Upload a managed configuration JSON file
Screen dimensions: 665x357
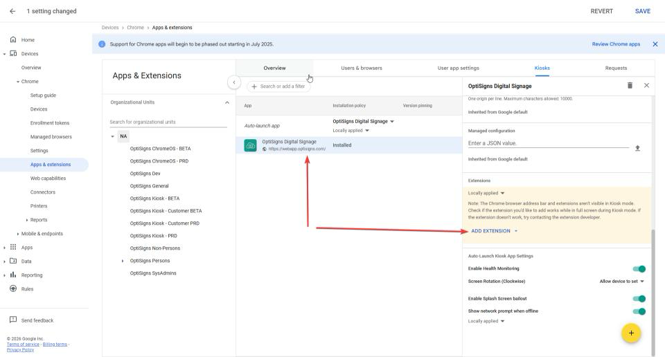click(637, 148)
